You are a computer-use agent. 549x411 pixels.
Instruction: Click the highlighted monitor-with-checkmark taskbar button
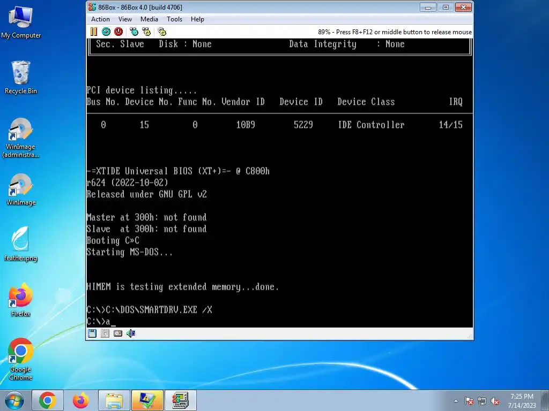pyautogui.click(x=147, y=400)
